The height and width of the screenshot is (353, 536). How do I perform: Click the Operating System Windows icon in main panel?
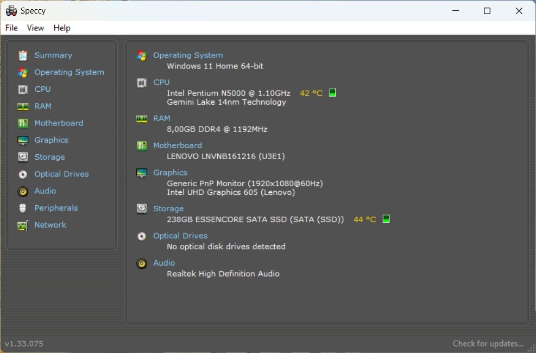(x=141, y=55)
